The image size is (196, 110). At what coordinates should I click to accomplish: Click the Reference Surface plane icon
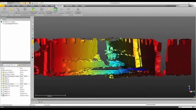click(3, 84)
